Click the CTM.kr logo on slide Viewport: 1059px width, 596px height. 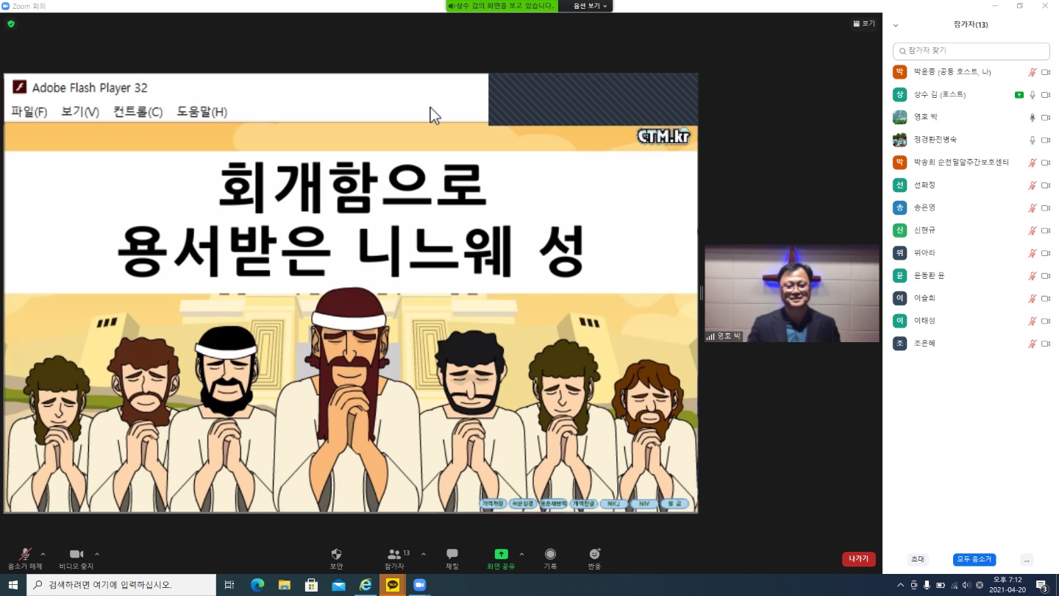(663, 136)
